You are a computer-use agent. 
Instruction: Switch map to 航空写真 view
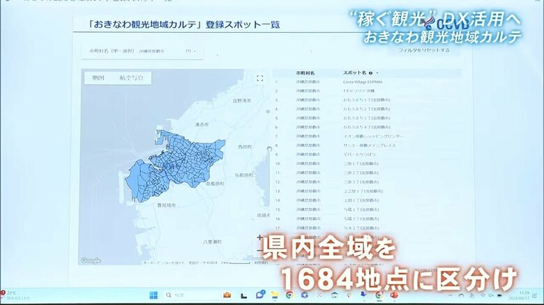pyautogui.click(x=131, y=79)
